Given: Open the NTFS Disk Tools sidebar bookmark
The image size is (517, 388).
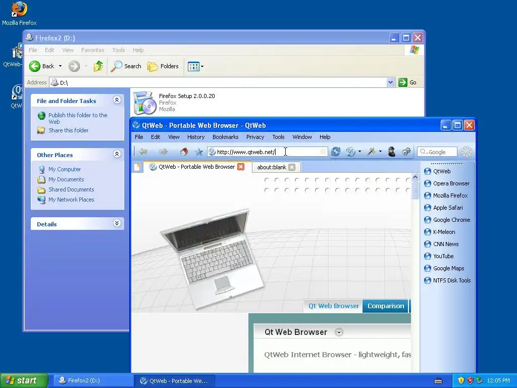Looking at the screenshot, I should [x=447, y=280].
